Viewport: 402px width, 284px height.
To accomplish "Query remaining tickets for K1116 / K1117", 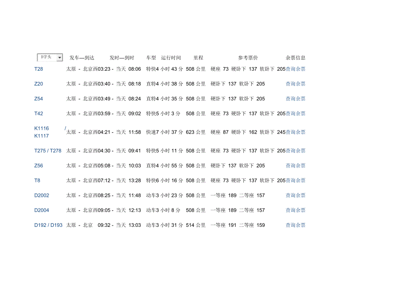I will click(295, 132).
